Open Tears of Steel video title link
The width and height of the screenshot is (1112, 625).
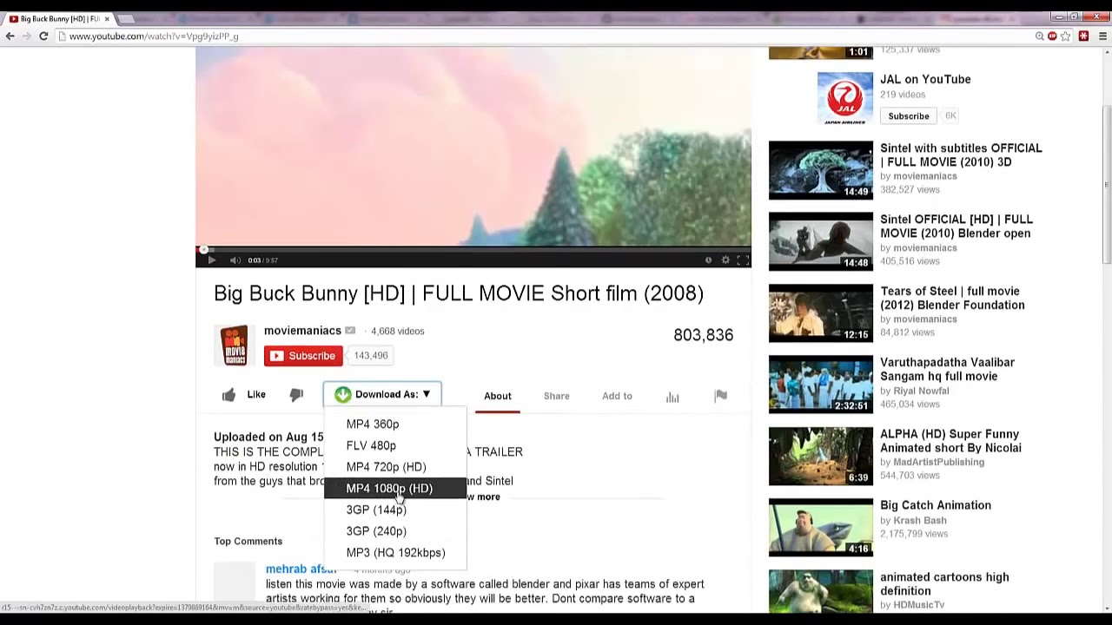click(952, 298)
